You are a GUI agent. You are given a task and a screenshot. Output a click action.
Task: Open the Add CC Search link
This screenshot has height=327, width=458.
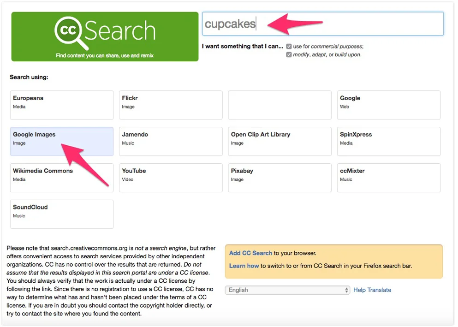[250, 253]
